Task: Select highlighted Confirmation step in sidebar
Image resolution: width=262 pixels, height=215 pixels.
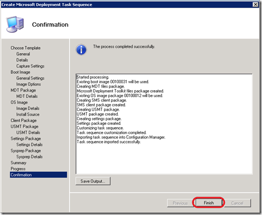Action: 39,175
